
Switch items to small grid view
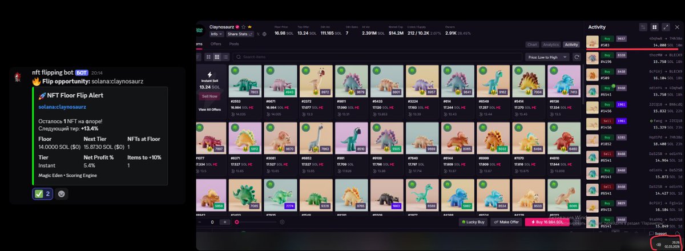point(217,57)
